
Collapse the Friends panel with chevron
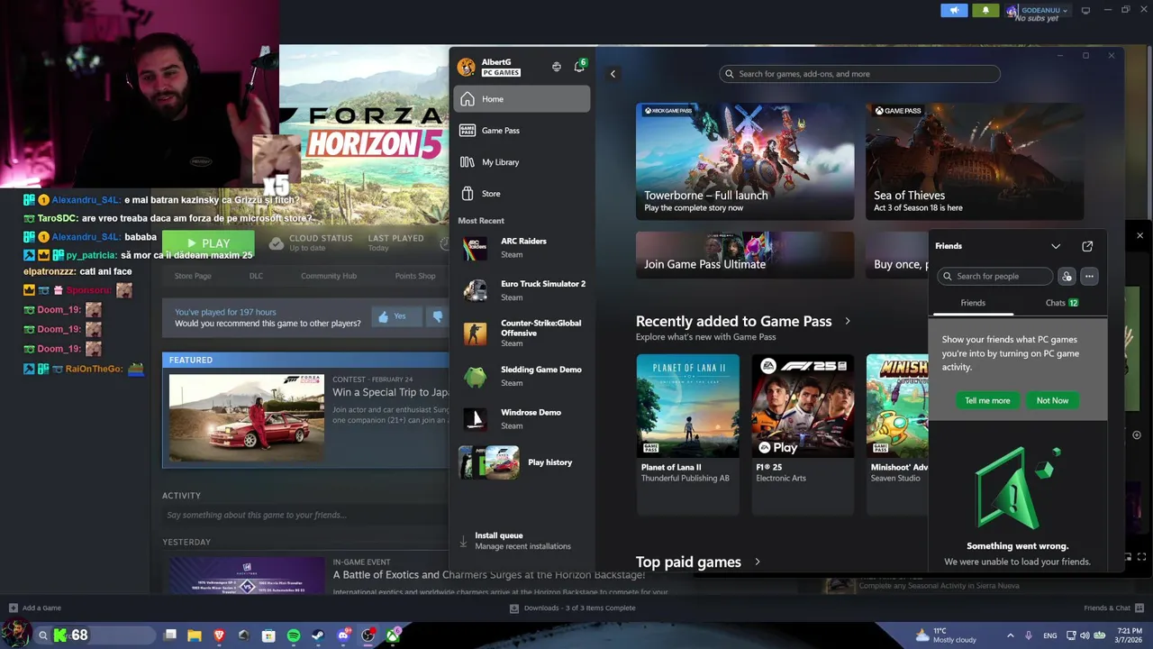click(1056, 246)
